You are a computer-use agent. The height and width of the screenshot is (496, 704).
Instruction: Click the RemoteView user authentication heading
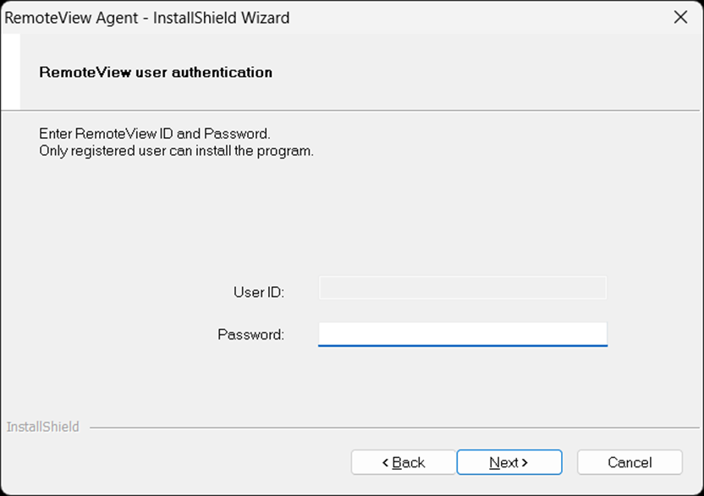click(156, 72)
